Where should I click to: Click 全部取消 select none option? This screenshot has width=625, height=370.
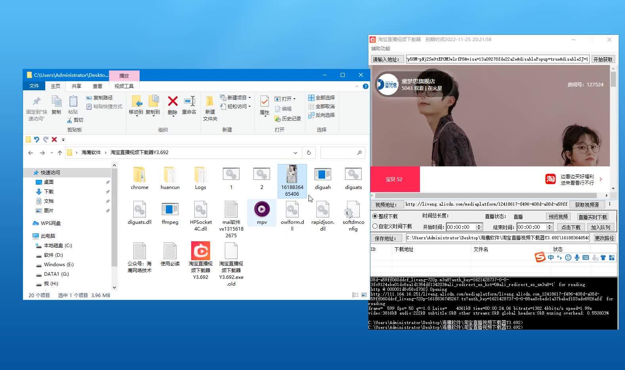[322, 106]
